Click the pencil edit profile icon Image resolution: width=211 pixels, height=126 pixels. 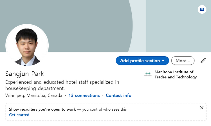pyautogui.click(x=203, y=60)
